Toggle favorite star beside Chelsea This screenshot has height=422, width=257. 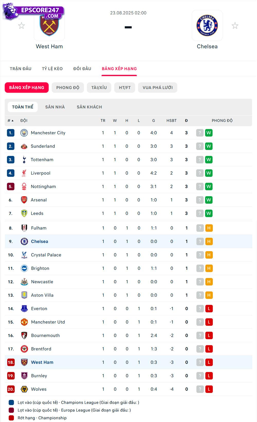[235, 25]
